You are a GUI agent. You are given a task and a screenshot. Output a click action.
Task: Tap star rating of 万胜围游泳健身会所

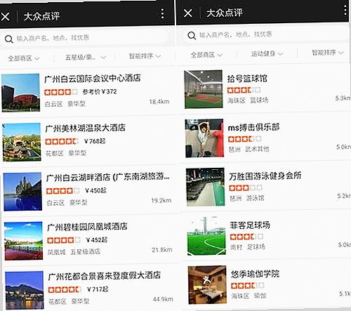(x=246, y=187)
